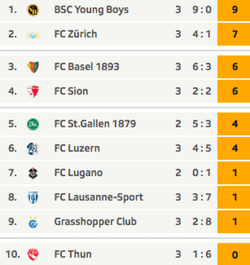Open the Grasshopper Club team name
Screen dimensions: 250x265
click(95, 222)
